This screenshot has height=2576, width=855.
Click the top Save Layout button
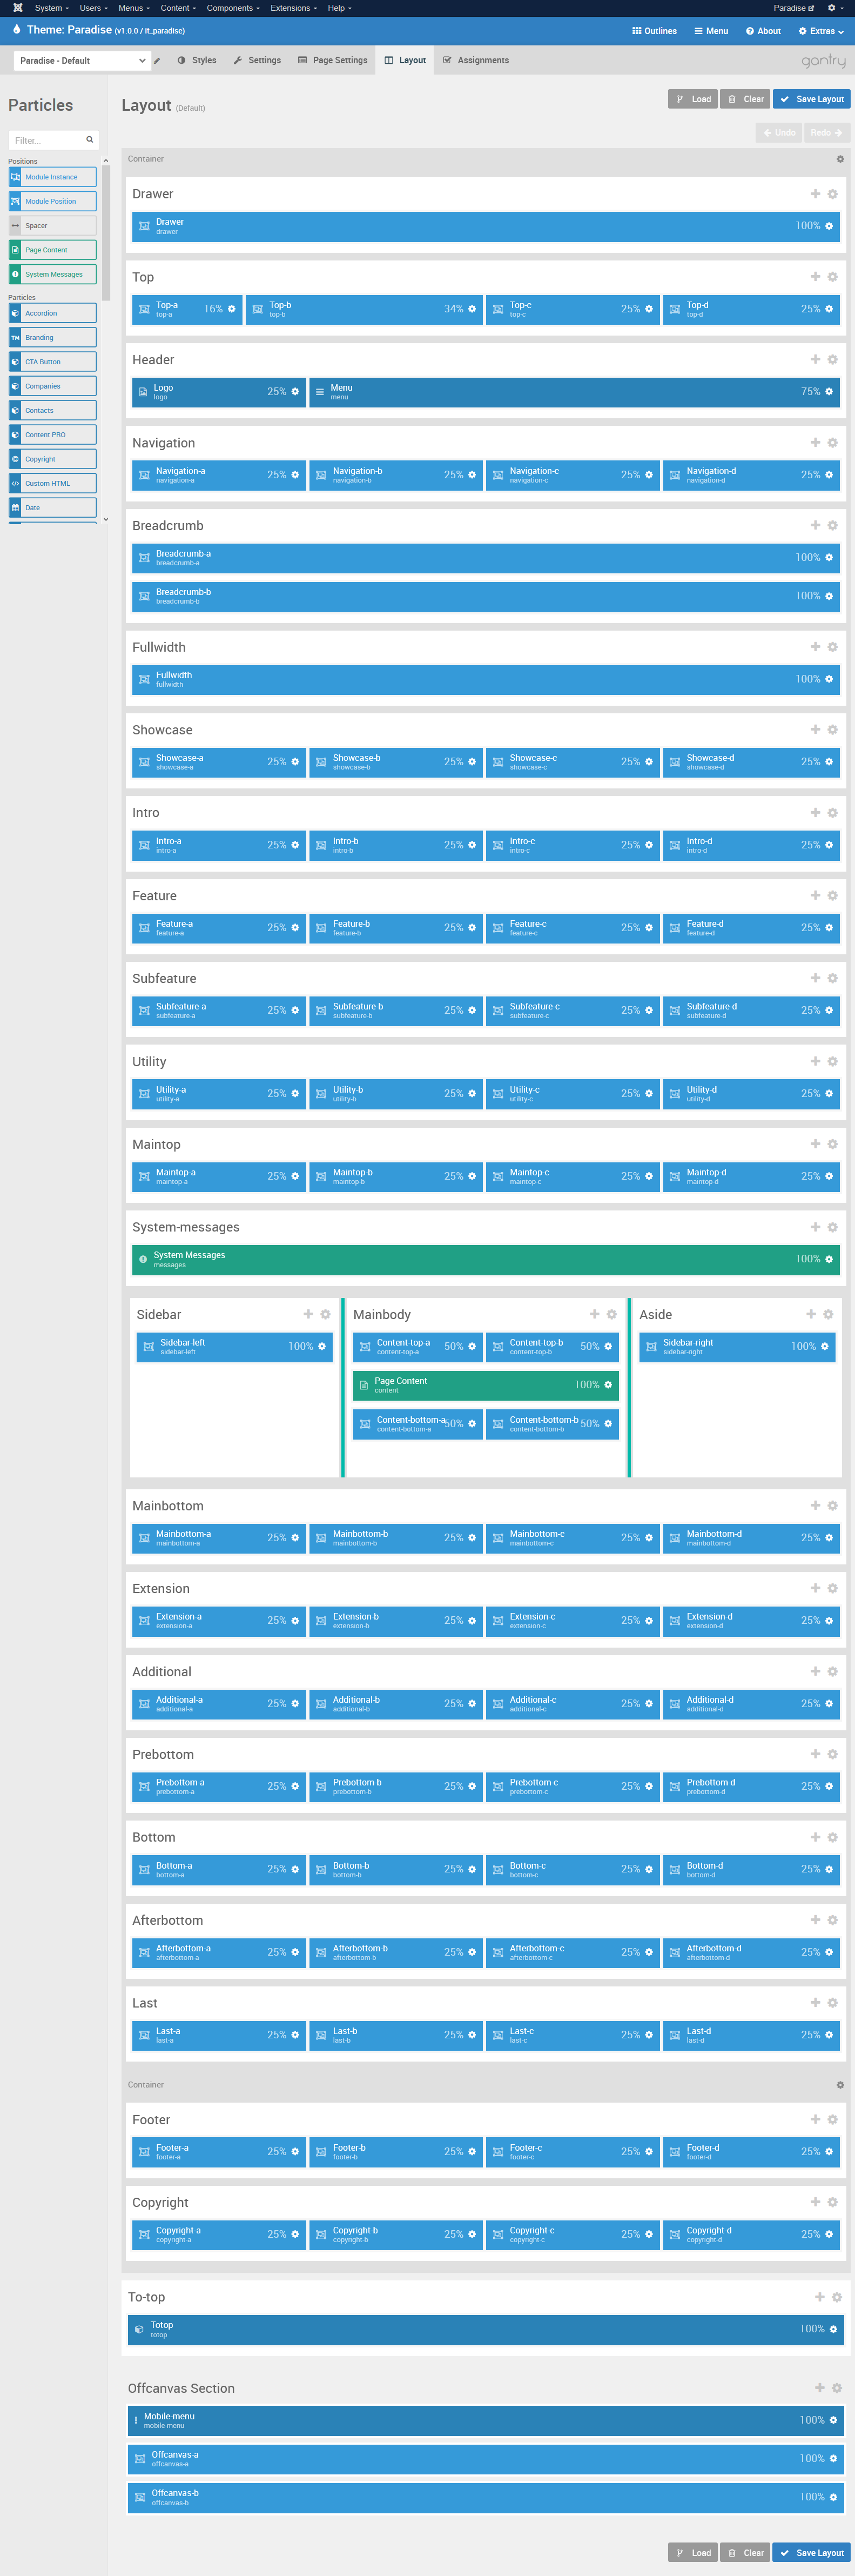(x=812, y=99)
